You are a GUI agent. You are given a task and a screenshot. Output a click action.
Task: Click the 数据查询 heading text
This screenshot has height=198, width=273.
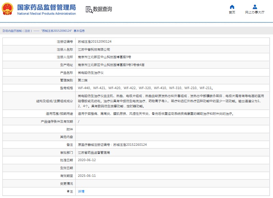point(102,9)
